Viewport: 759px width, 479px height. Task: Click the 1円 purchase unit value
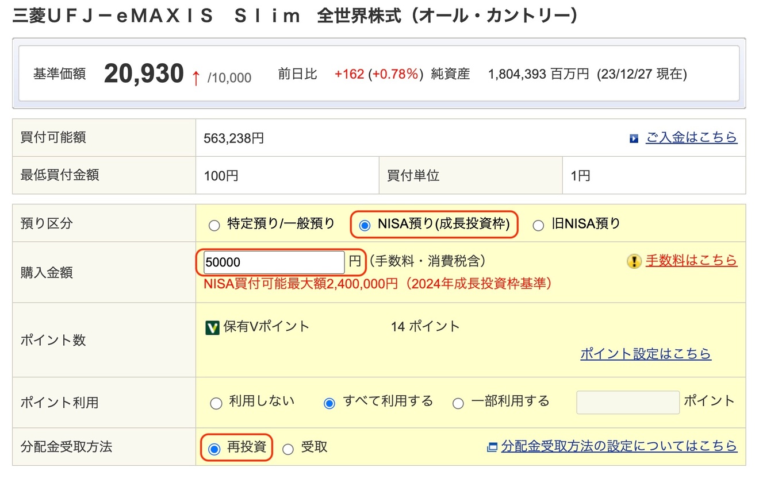[581, 176]
